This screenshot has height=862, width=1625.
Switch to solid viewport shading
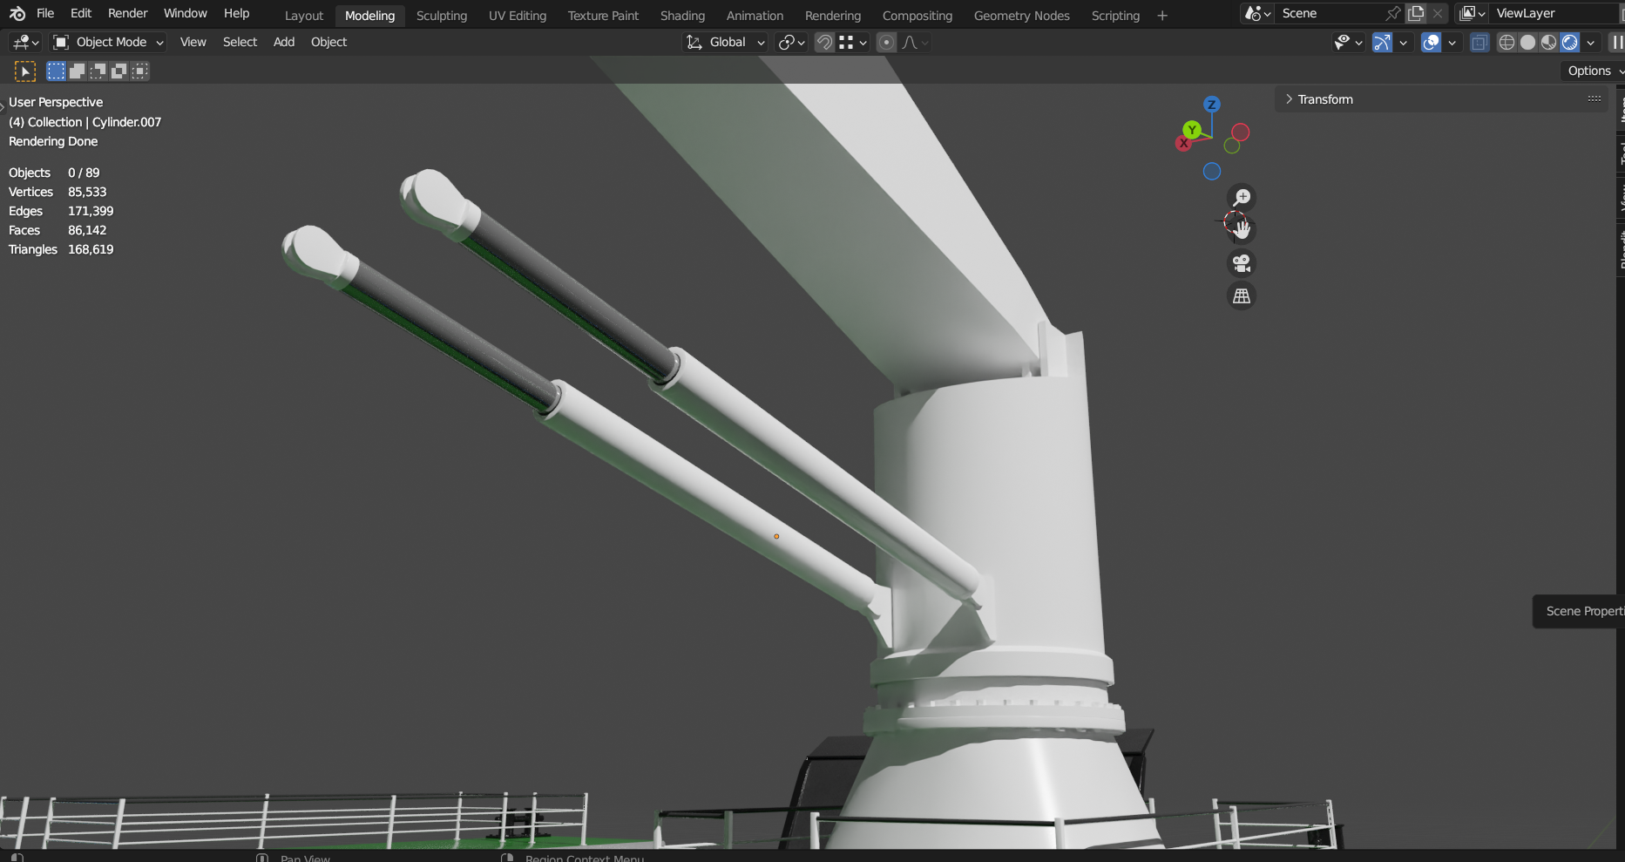(1527, 42)
